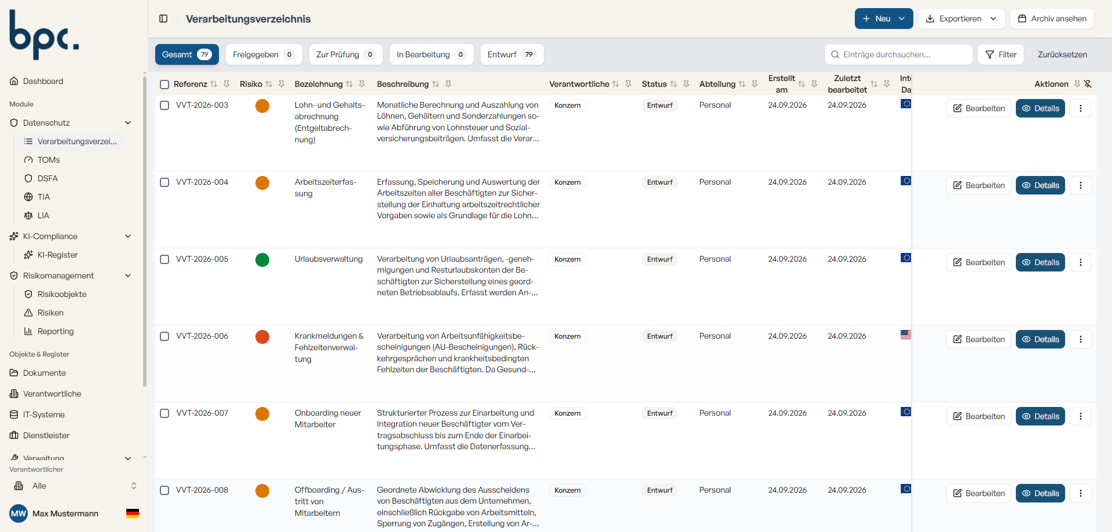The height and width of the screenshot is (532, 1112).
Task: Collapse the KI-Compliance group
Action: [x=128, y=236]
